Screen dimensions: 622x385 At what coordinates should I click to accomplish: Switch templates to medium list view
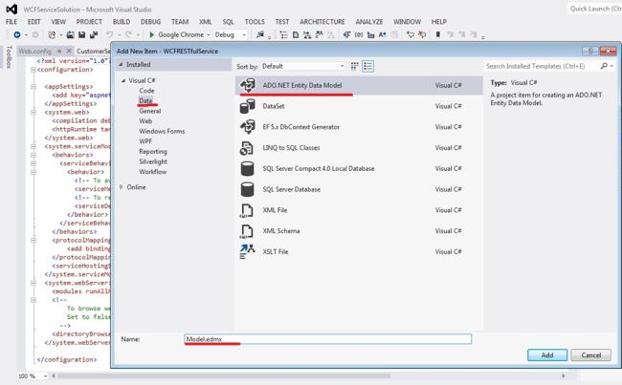[x=367, y=66]
